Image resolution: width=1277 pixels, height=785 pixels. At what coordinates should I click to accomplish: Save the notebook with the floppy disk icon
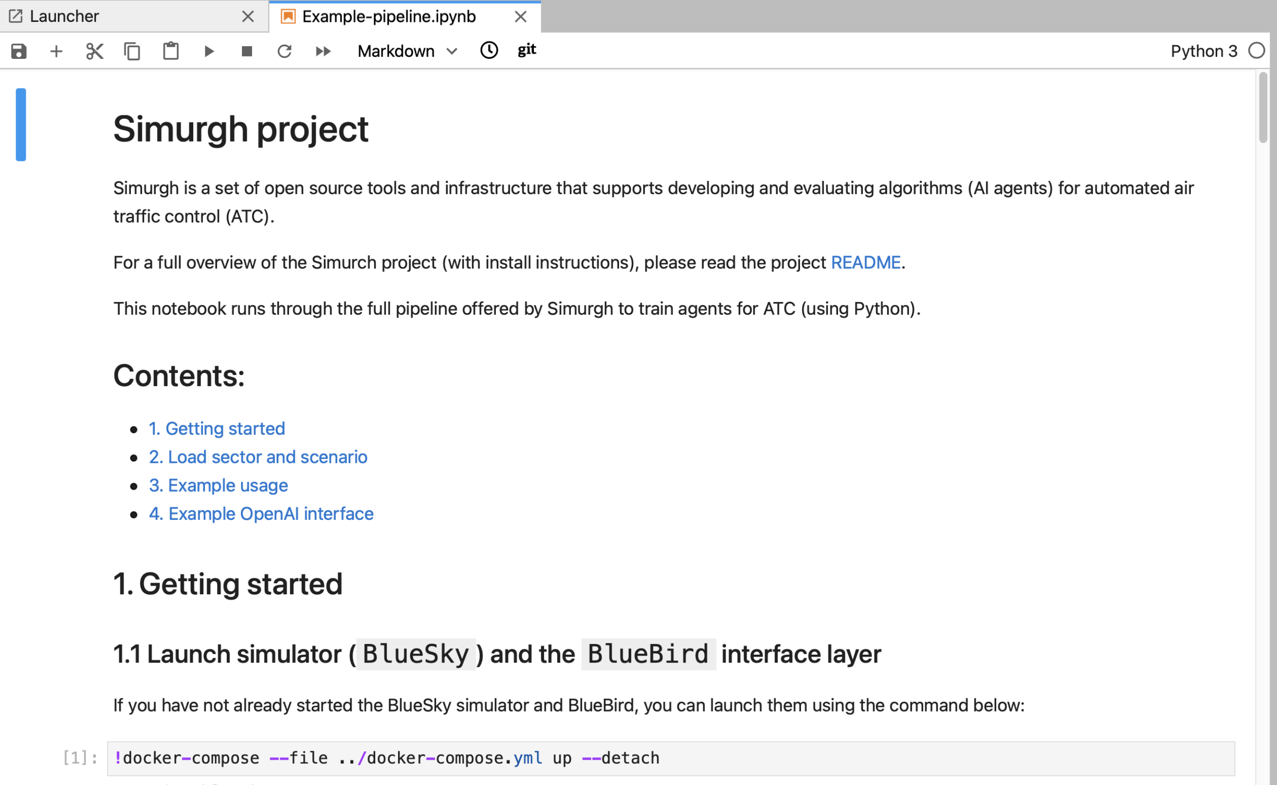pyautogui.click(x=18, y=51)
